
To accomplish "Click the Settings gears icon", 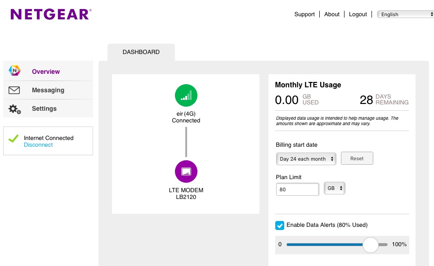I will tap(15, 109).
